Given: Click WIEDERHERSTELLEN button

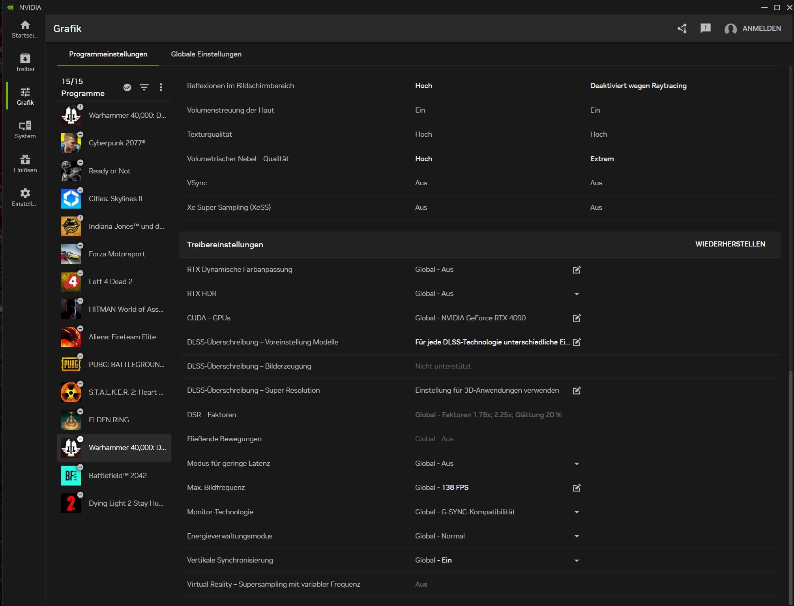Looking at the screenshot, I should point(730,244).
